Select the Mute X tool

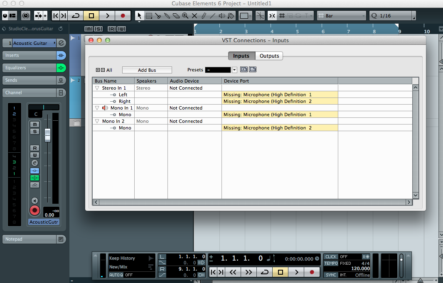pyautogui.click(x=194, y=16)
